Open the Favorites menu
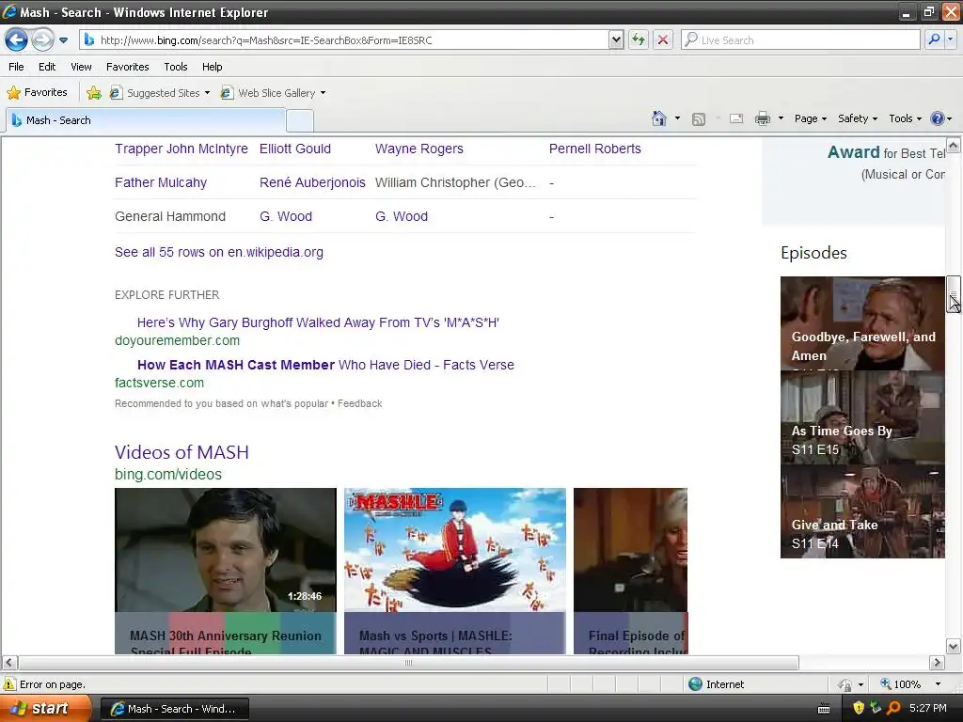Screen dimensions: 963x722 pos(128,67)
